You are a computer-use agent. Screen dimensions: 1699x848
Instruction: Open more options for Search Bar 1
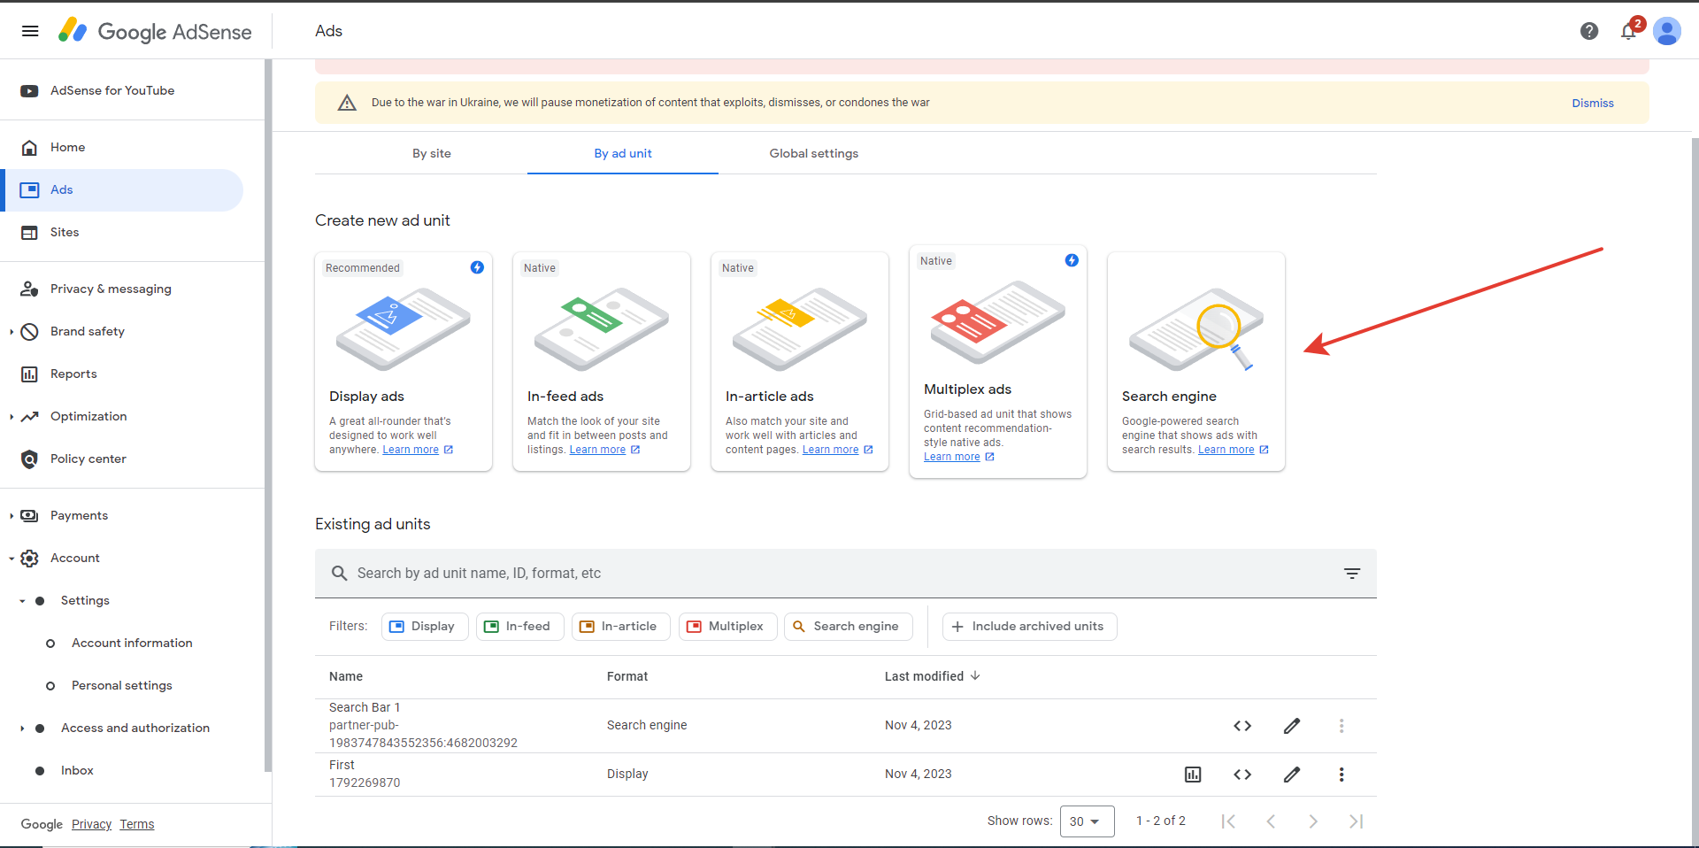tap(1342, 726)
